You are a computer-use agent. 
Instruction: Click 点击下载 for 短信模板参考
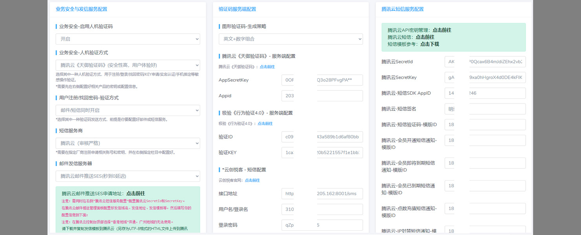coord(429,44)
